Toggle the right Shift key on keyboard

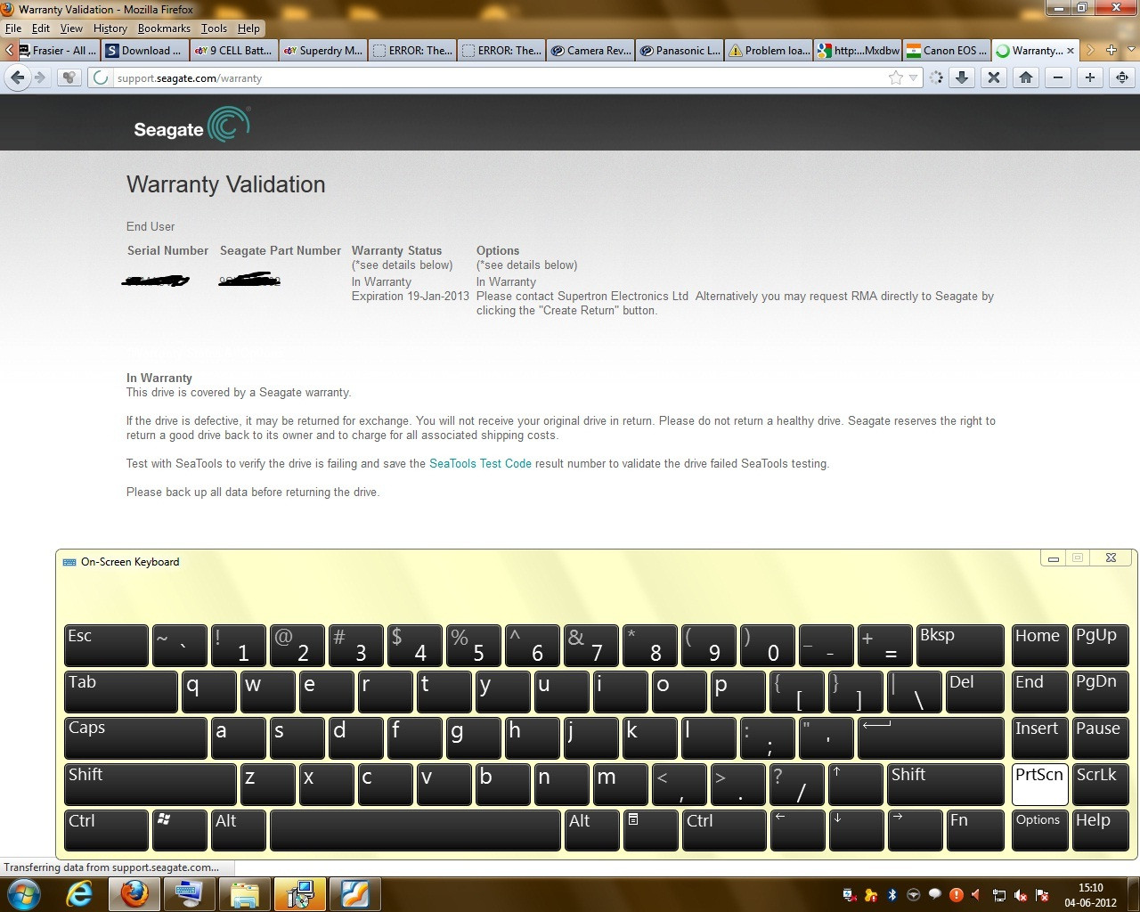point(946,785)
